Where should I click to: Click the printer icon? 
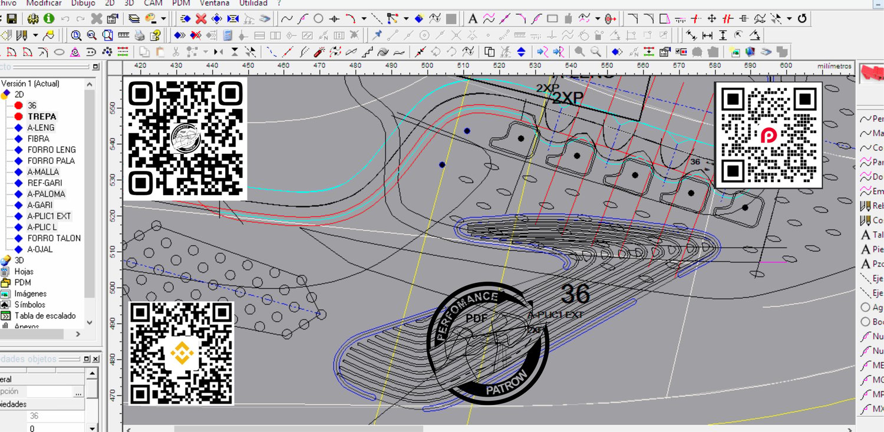(x=140, y=35)
